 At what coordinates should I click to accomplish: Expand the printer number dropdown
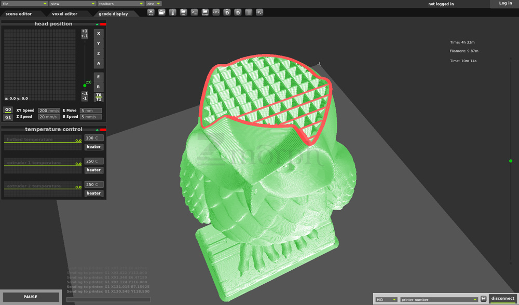tap(439, 299)
